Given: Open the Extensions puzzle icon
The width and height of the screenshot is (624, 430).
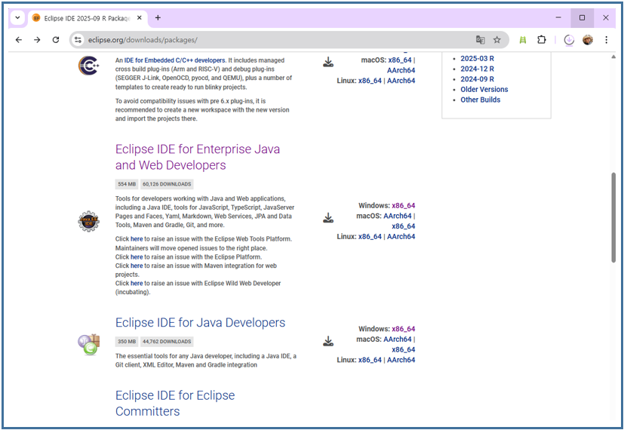Looking at the screenshot, I should 541,40.
